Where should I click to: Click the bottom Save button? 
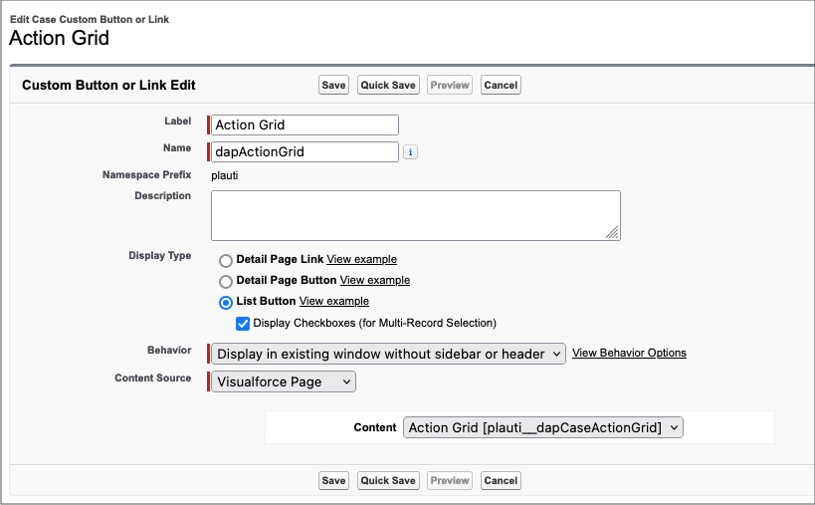coord(333,480)
